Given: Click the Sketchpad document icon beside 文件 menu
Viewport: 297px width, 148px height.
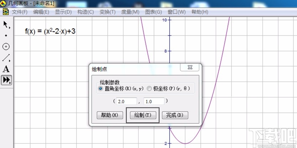Looking at the screenshot, I should (x=6, y=12).
